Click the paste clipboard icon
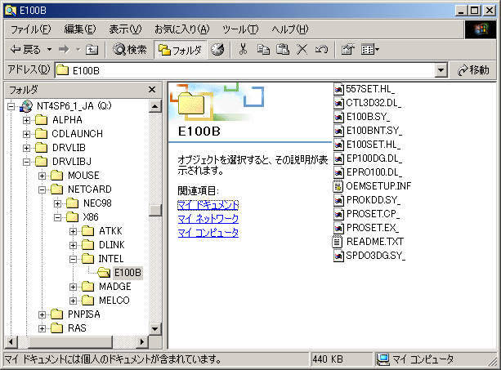Screen dimensions: 501x370 pyautogui.click(x=283, y=50)
